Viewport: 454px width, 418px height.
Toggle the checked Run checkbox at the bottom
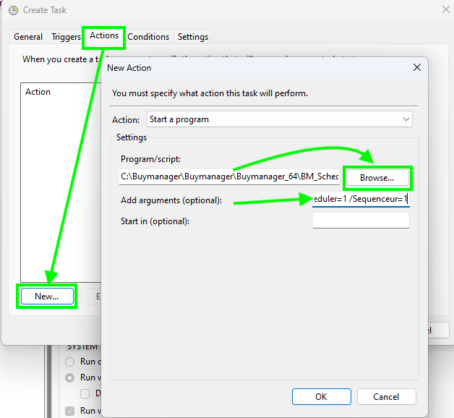[70, 411]
